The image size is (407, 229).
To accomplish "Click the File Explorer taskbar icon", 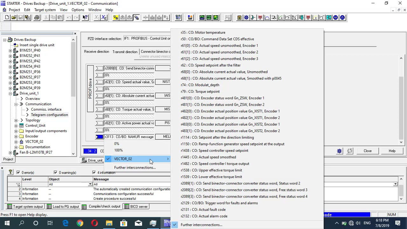I will 109,223.
